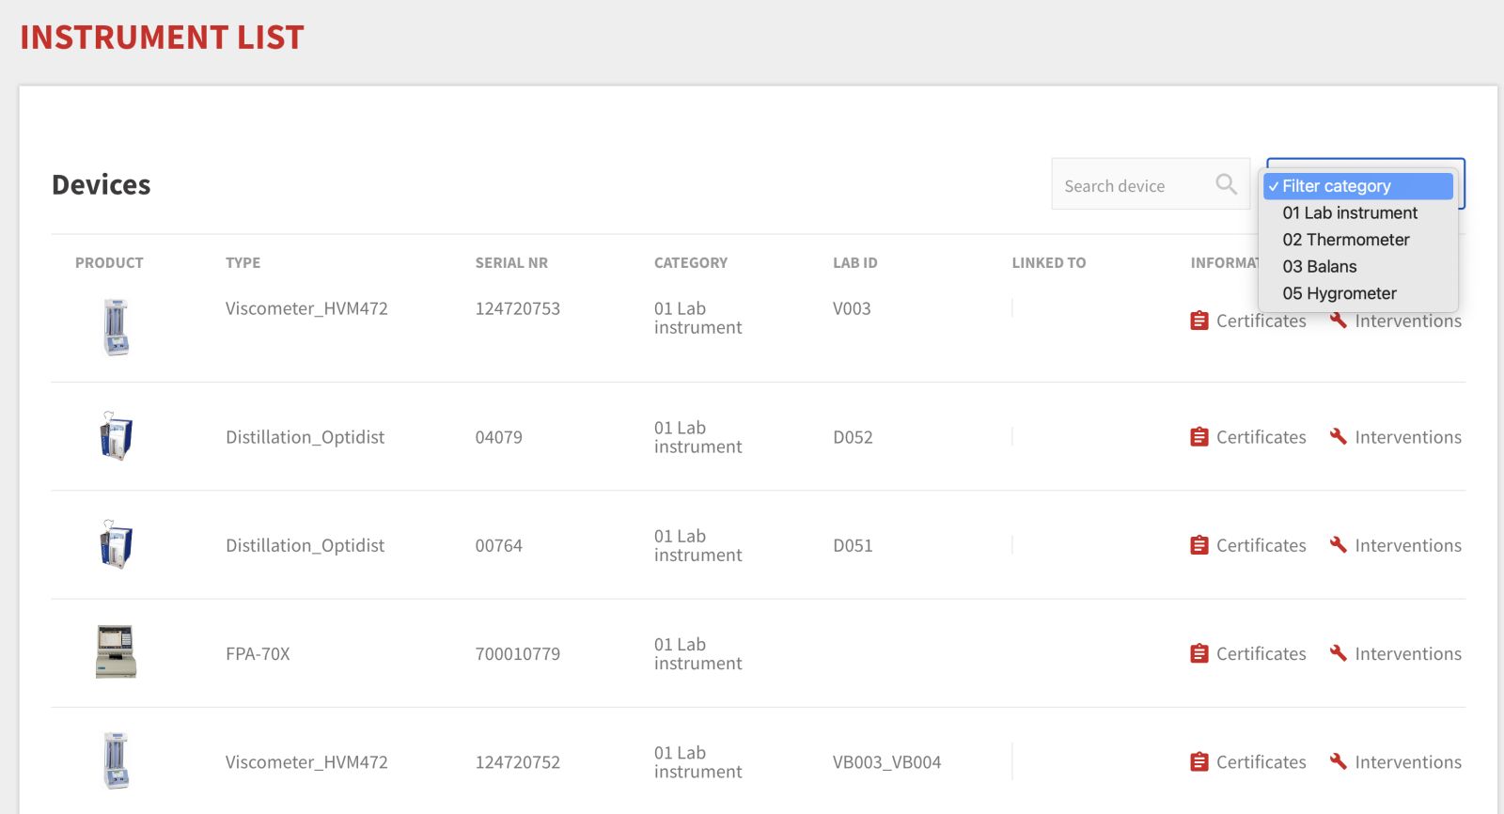Image resolution: width=1504 pixels, height=814 pixels.
Task: Choose 01 Lab instrument filter option
Action: click(1349, 213)
